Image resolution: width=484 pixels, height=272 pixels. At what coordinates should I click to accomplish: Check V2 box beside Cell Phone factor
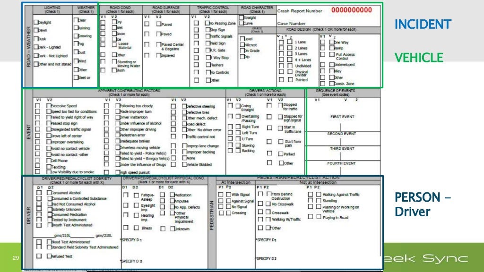[x=49, y=161]
